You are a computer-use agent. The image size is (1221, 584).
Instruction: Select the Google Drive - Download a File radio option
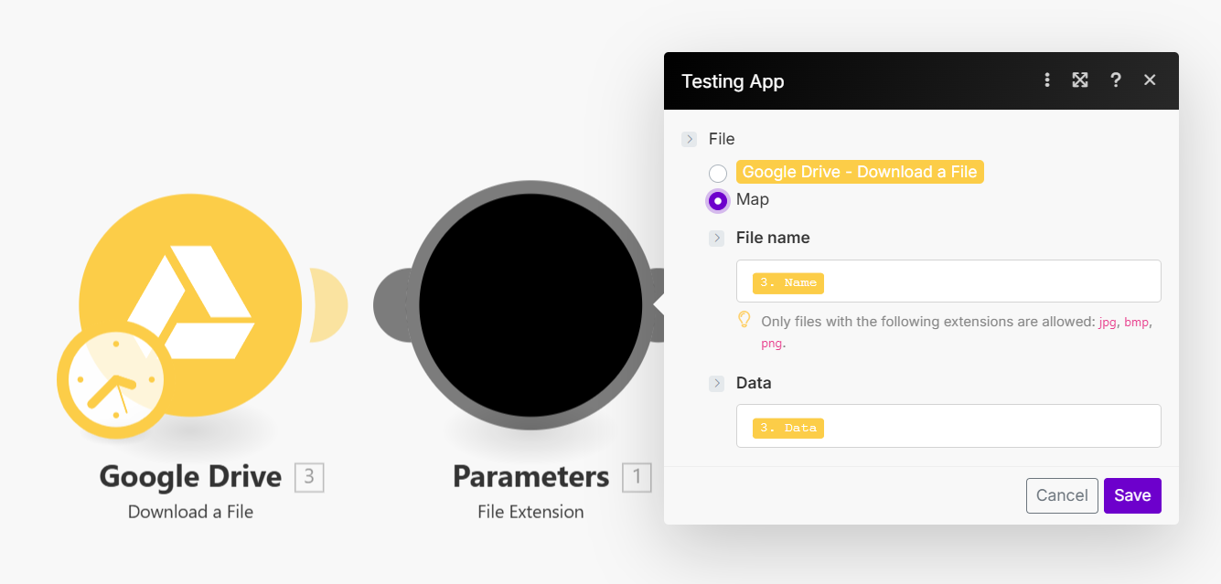click(x=718, y=173)
